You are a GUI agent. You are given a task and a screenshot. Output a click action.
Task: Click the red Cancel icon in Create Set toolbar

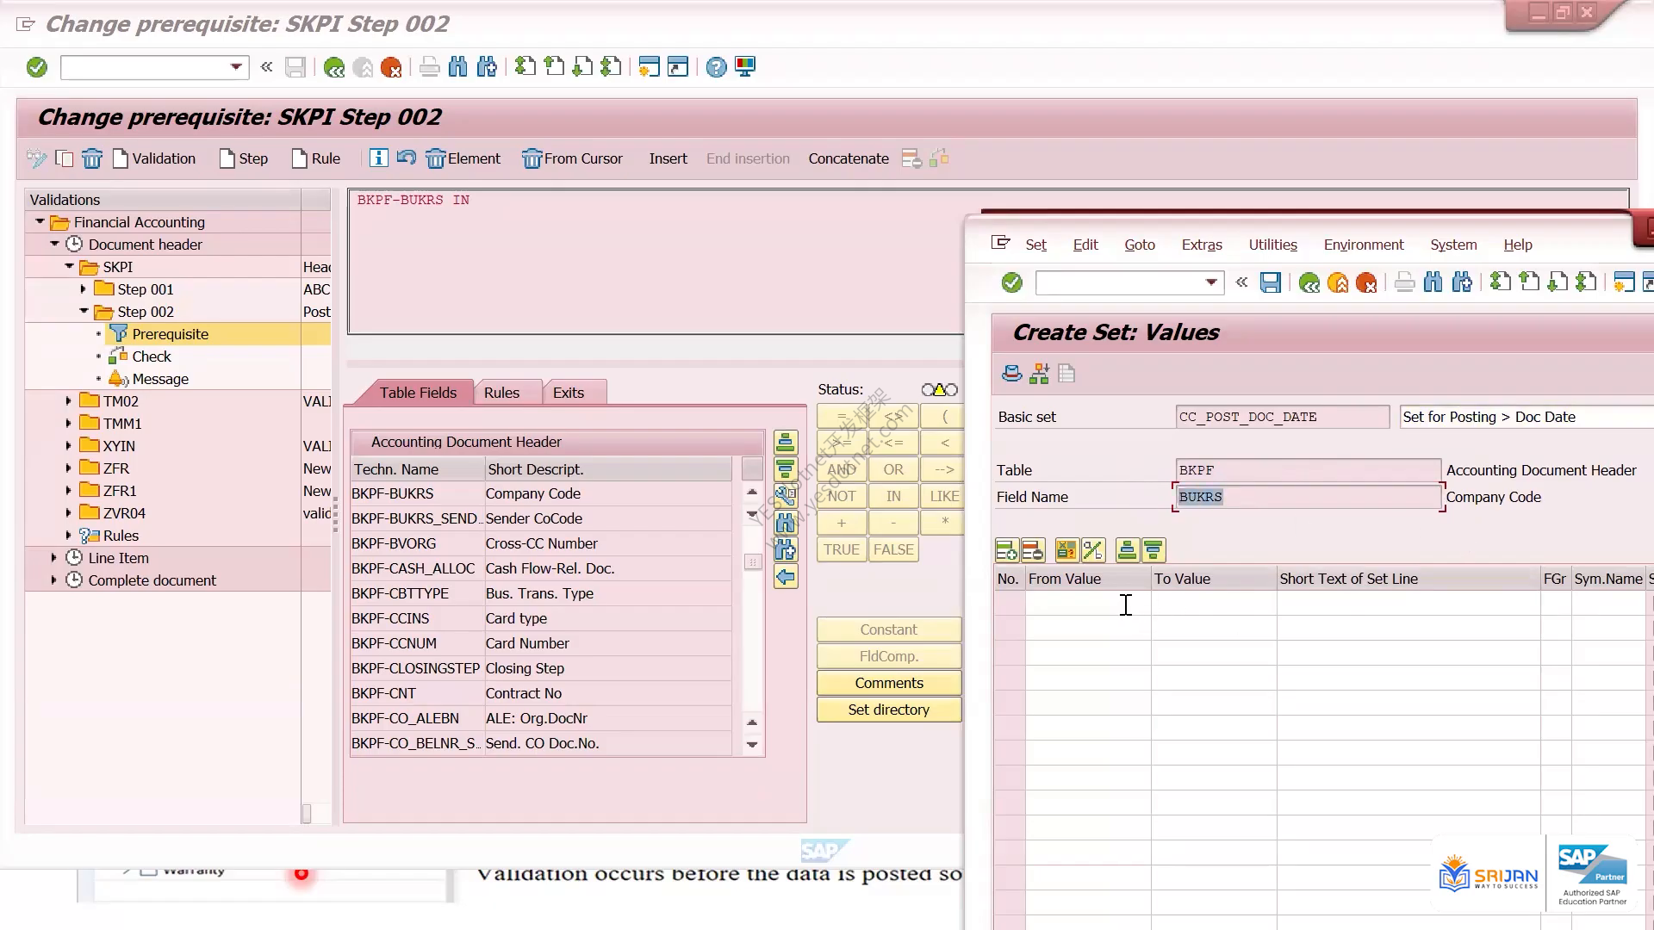(1366, 282)
